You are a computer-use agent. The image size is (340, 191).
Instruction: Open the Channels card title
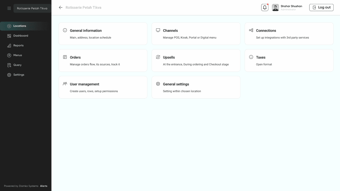tap(170, 30)
